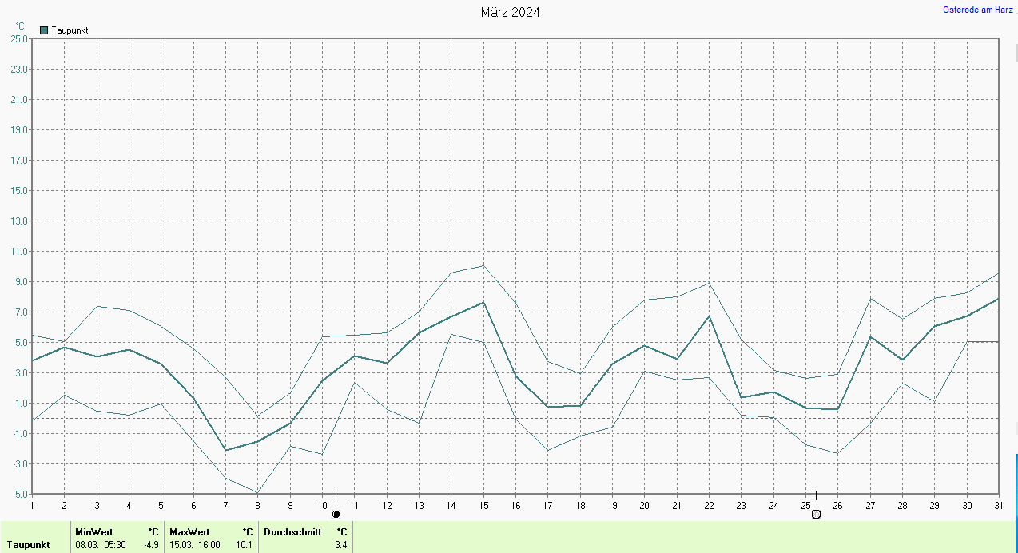Click the 15.03. 16:00 maximum timestamp
This screenshot has width=1018, height=553.
click(x=194, y=545)
